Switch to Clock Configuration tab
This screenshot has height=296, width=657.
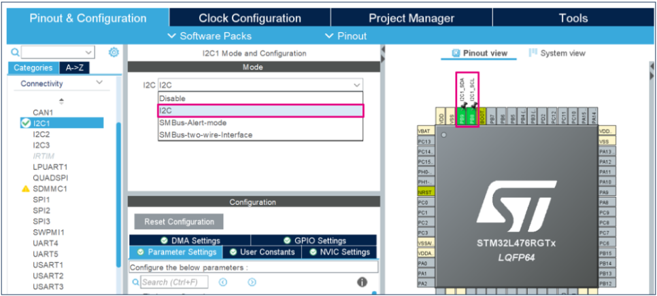[250, 18]
